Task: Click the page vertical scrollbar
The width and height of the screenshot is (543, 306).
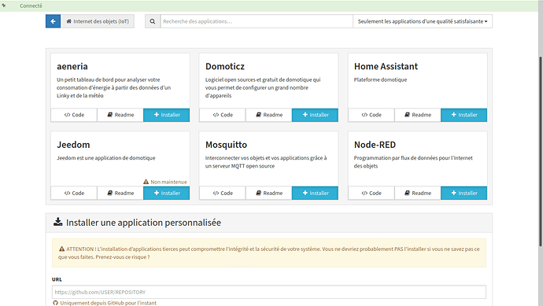Action: click(x=541, y=151)
